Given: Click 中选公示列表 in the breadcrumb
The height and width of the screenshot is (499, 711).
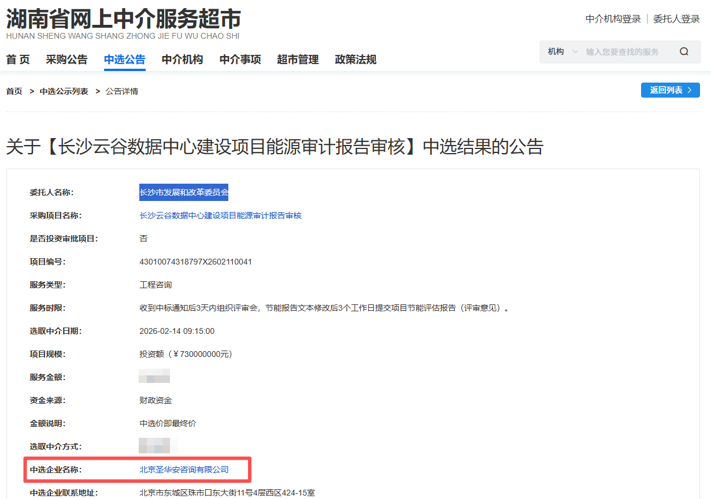Looking at the screenshot, I should pos(66,91).
